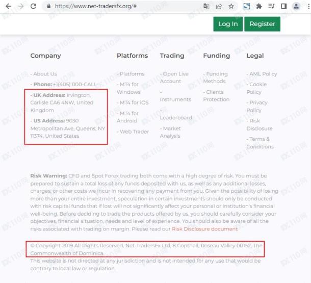Open the Risk Disclosure document link

point(204,229)
